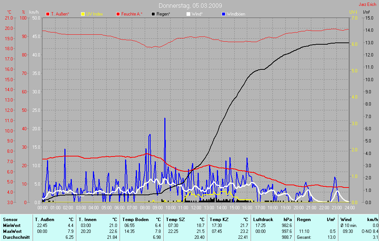
Task: Click the 12:00 time axis label
Action: pos(196,208)
